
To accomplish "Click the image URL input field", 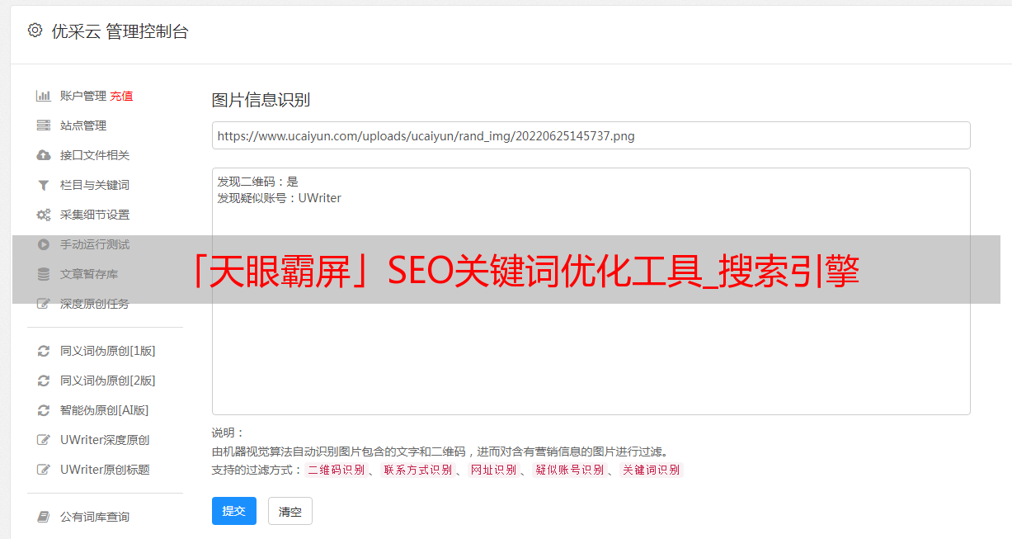I will [591, 135].
